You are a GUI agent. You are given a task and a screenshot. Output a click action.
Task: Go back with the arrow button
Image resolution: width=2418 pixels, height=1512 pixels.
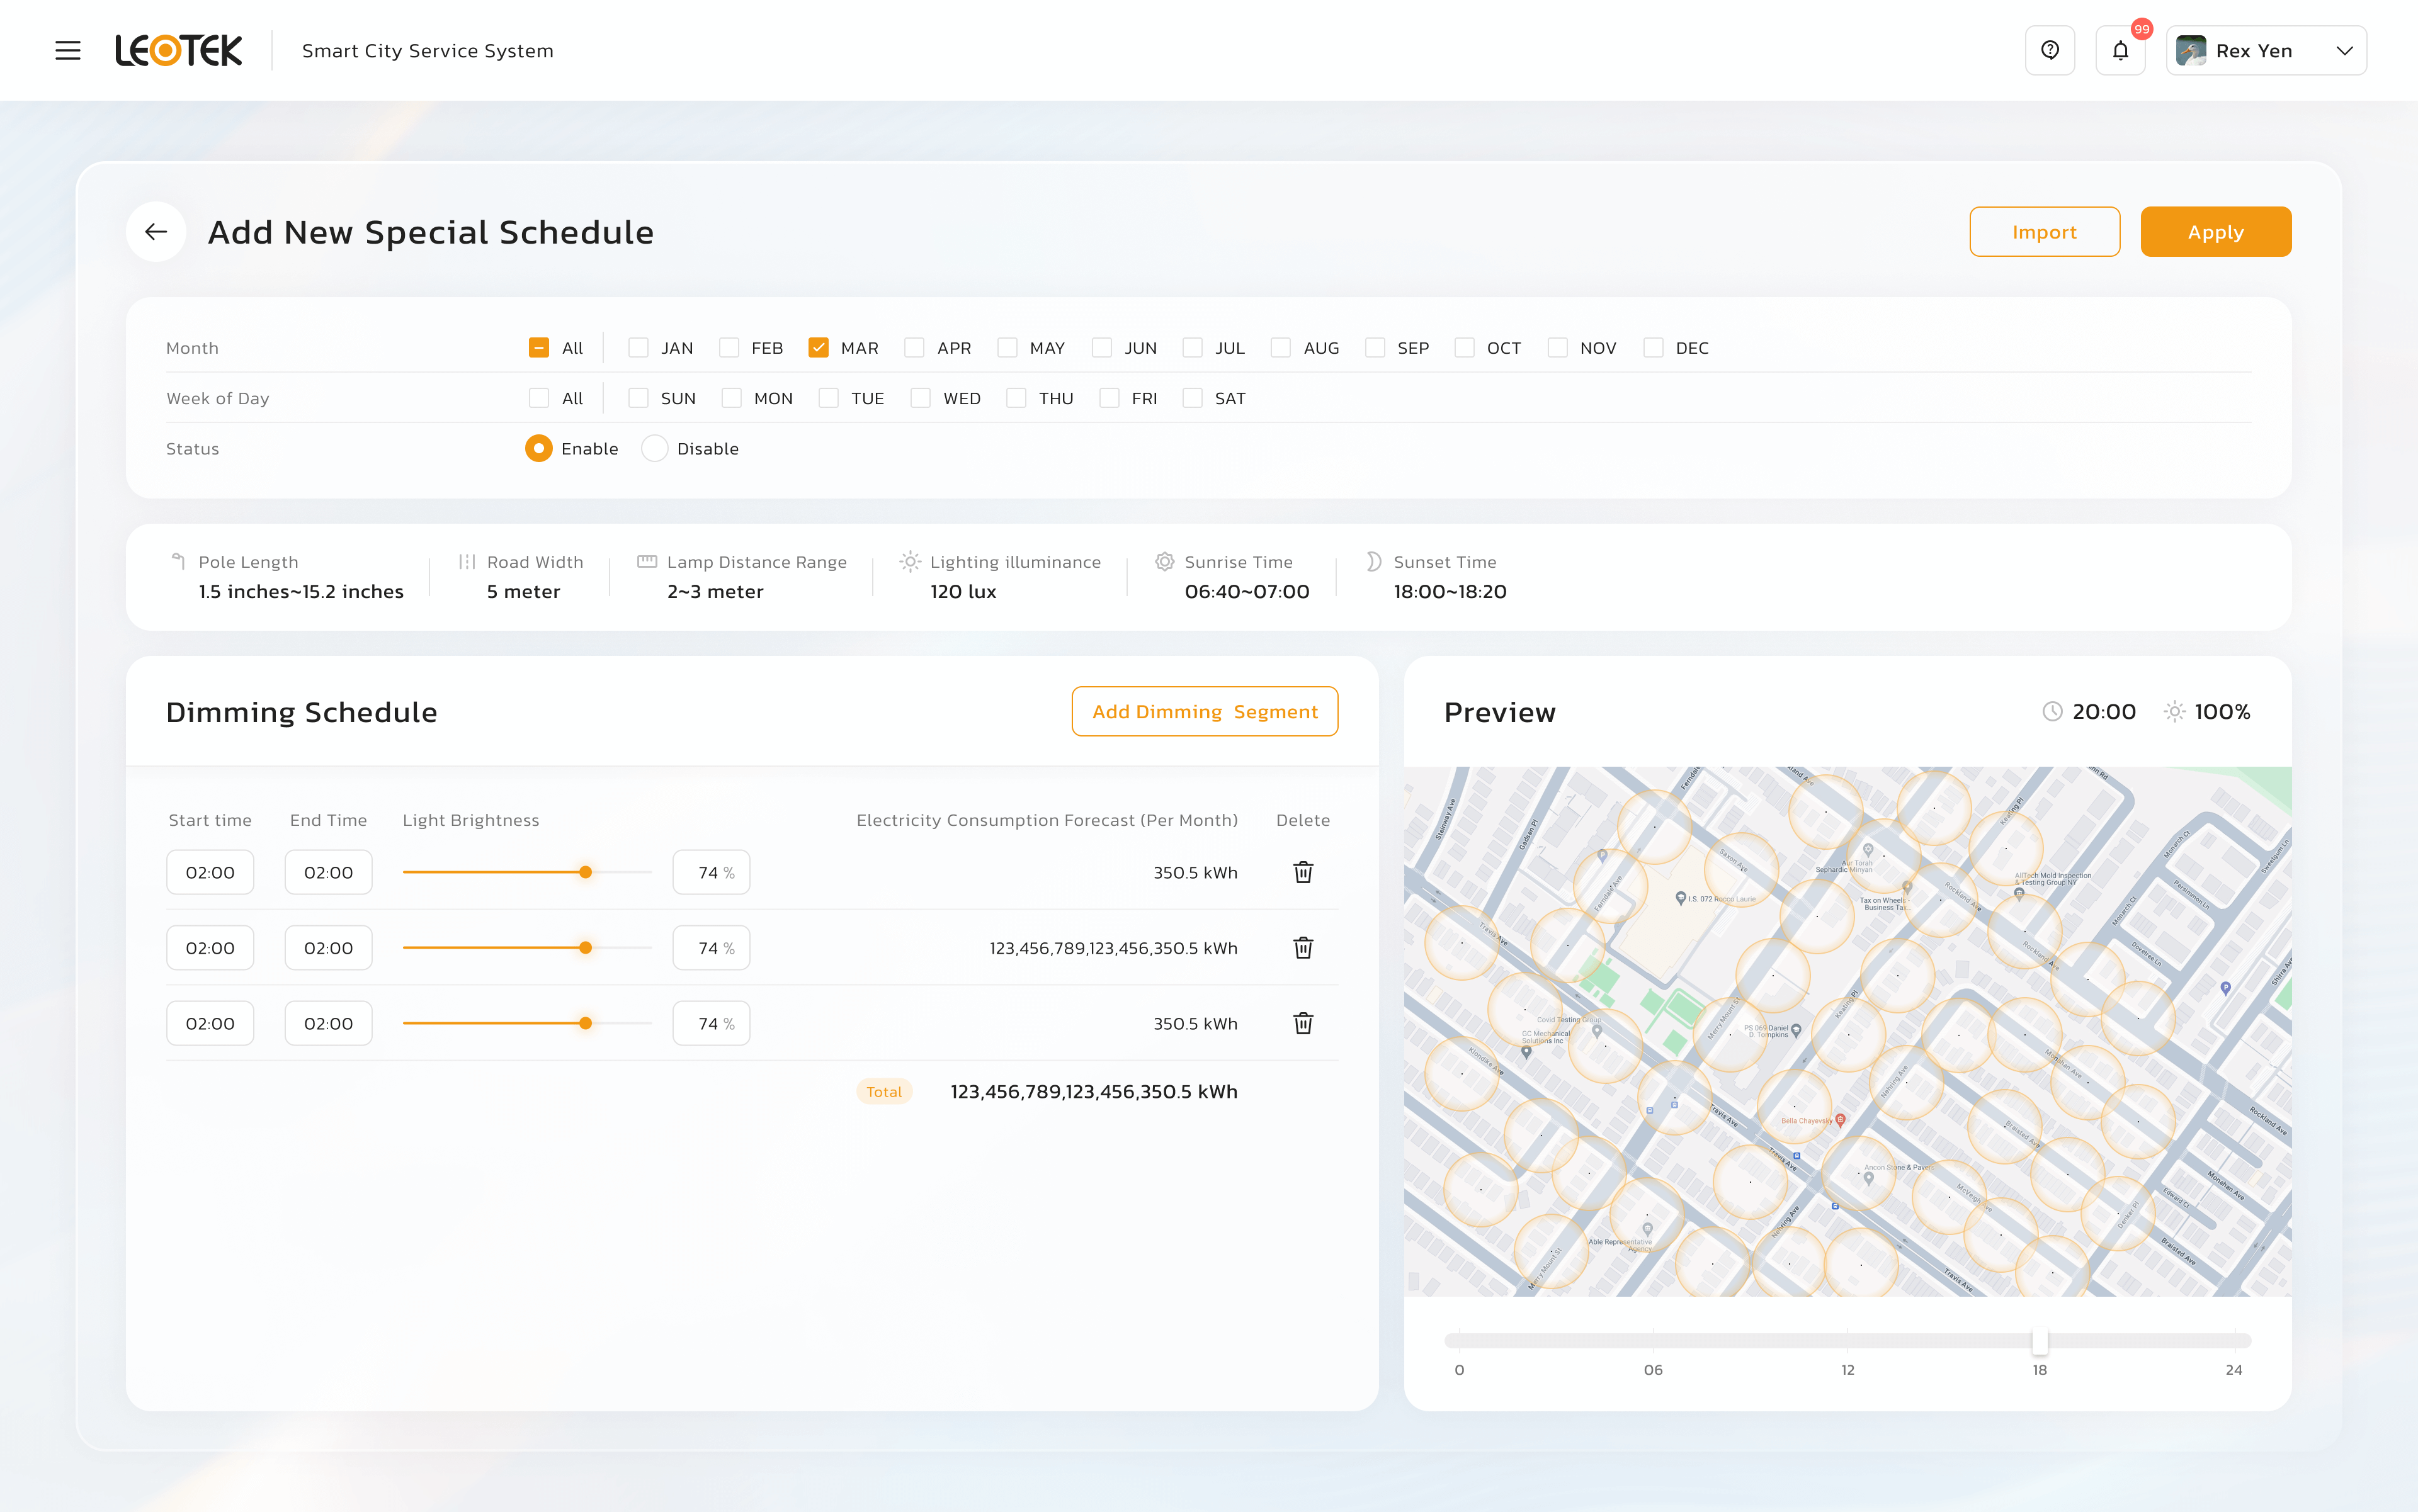click(x=156, y=232)
